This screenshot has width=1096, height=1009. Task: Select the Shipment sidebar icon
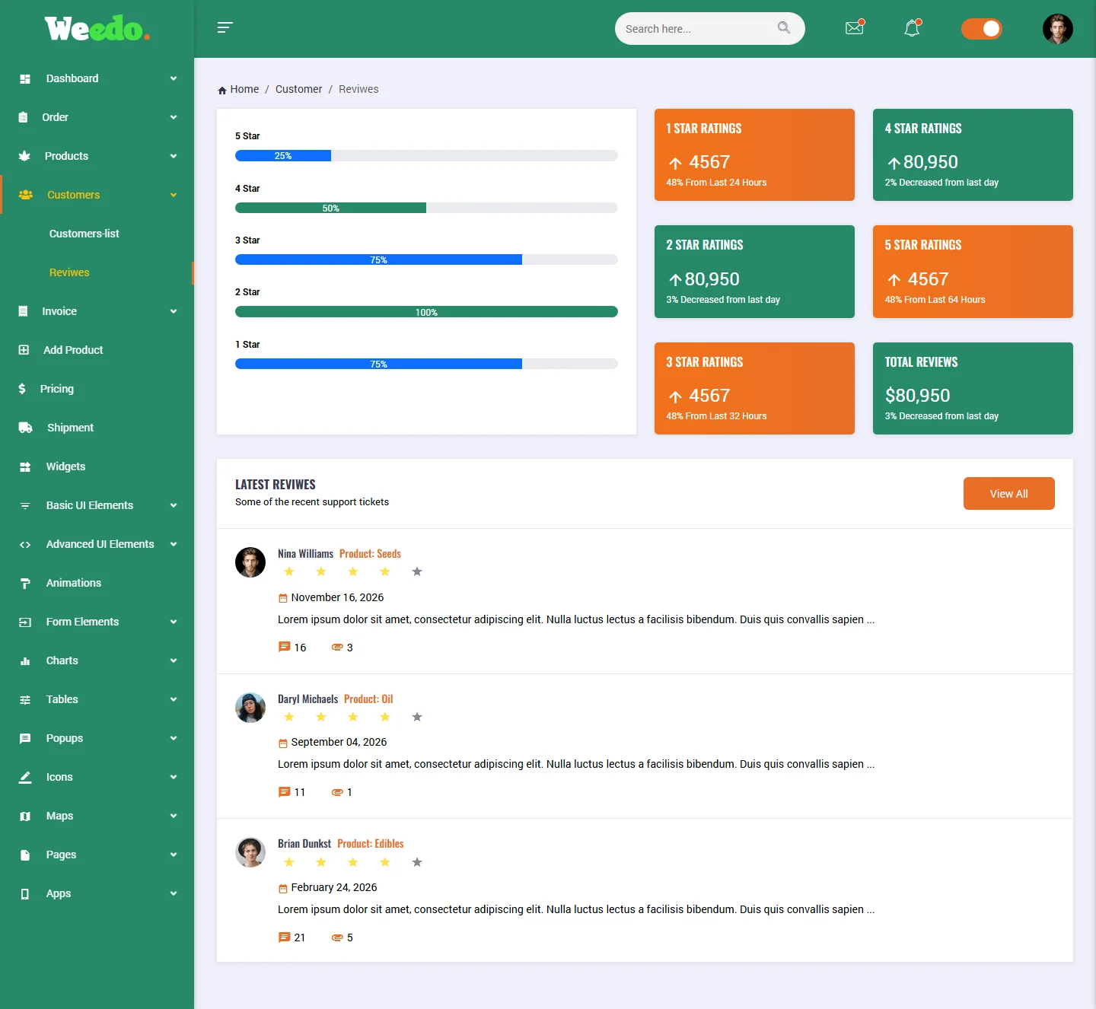[x=25, y=428]
